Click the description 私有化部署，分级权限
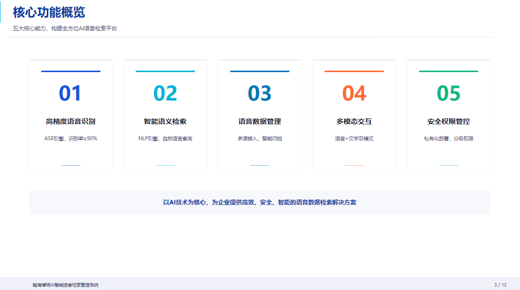 pyautogui.click(x=449, y=139)
